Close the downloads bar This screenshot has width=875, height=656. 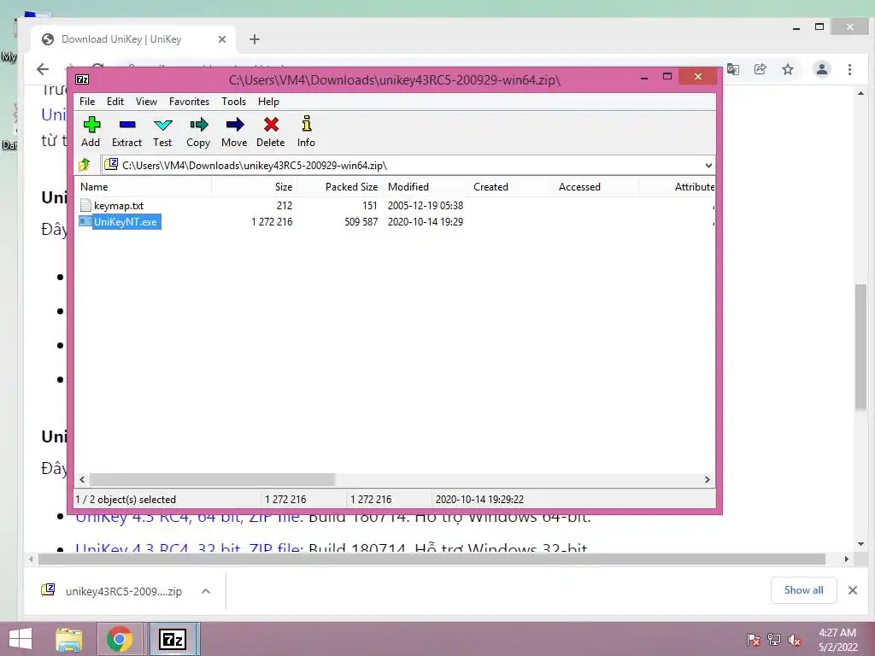click(x=853, y=590)
